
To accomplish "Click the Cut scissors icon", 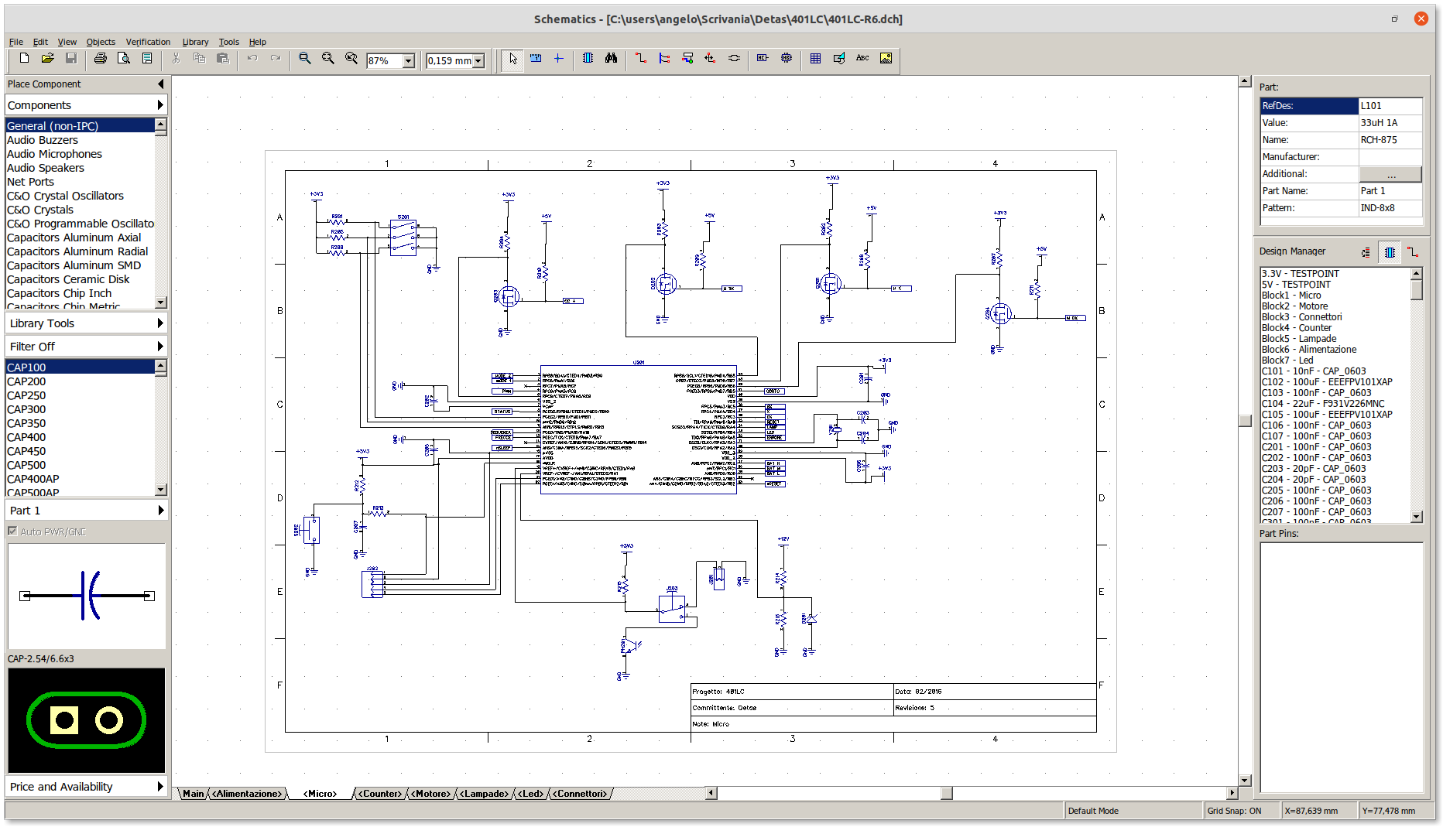I will (x=176, y=59).
